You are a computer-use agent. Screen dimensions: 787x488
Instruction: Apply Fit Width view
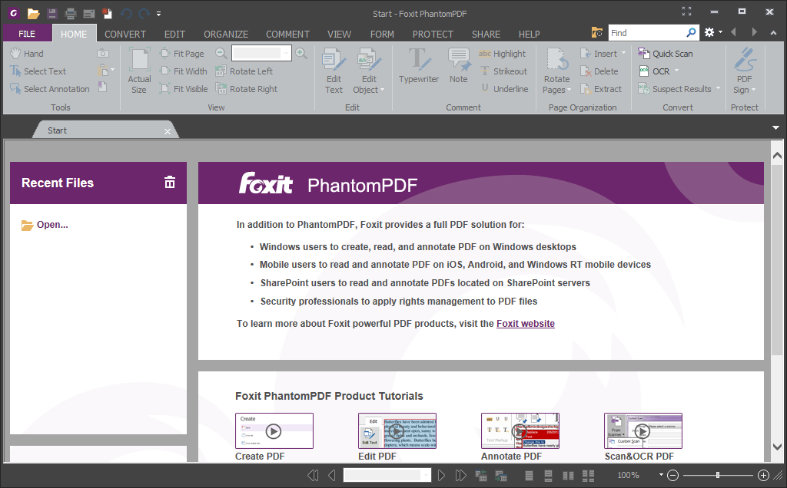click(183, 71)
